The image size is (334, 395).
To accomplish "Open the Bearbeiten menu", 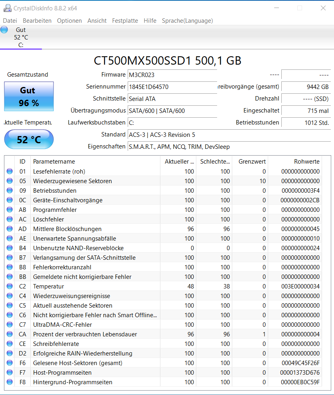I will pos(37,21).
